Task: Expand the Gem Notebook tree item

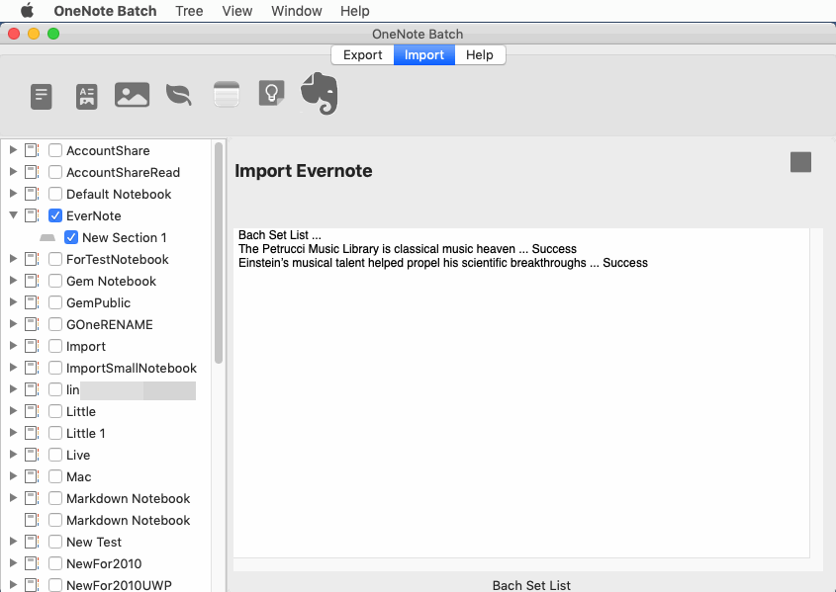Action: (13, 281)
